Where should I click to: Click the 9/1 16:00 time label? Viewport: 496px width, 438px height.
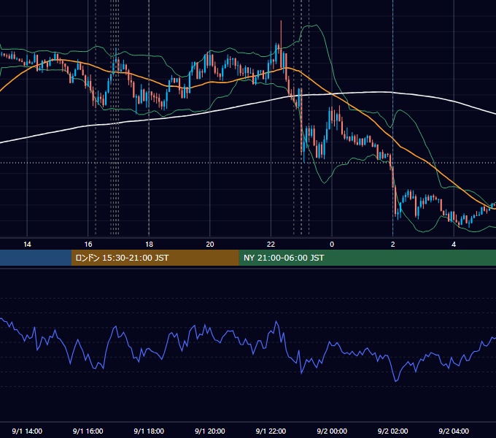point(88,431)
